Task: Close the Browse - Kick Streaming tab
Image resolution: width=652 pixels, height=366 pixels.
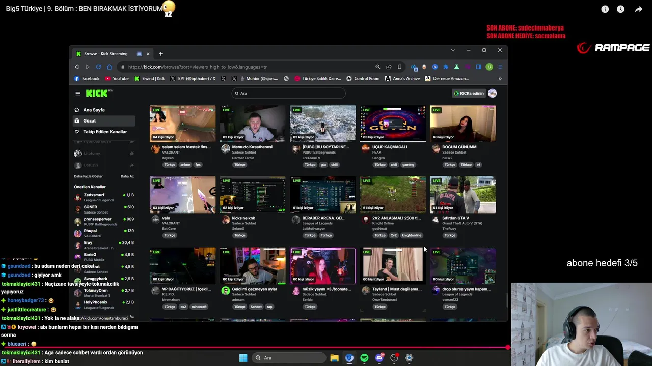Action: click(x=148, y=54)
